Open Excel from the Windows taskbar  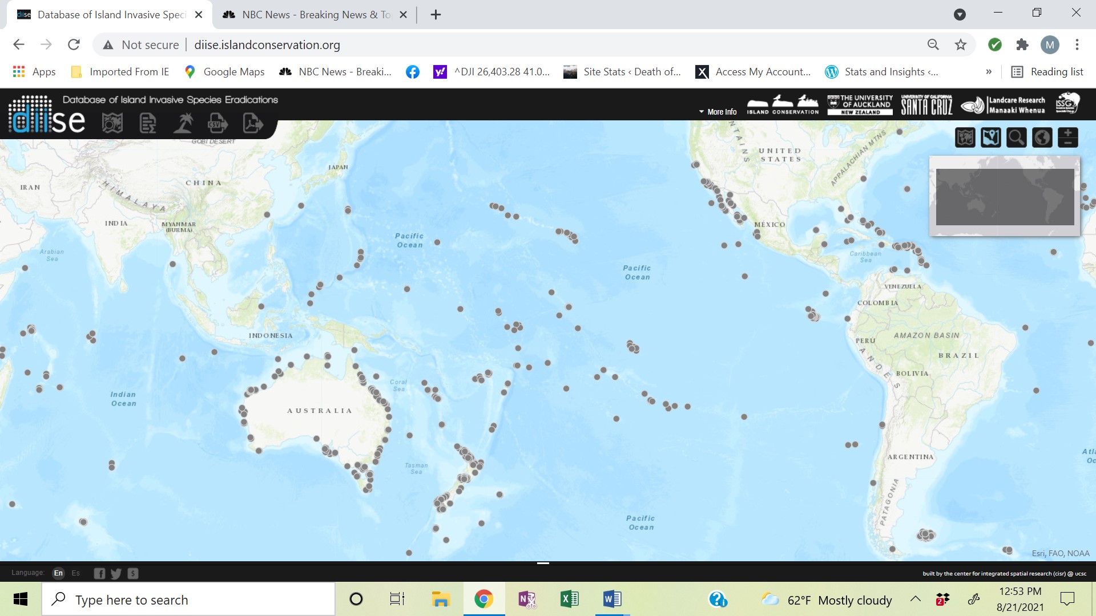tap(569, 599)
